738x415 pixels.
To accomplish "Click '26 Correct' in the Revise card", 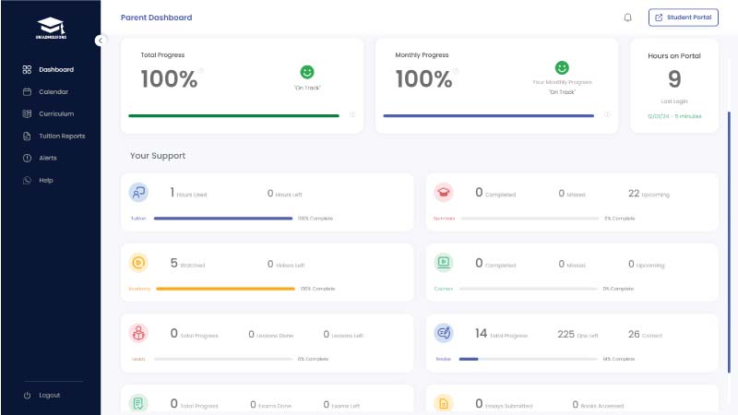I will coord(645,335).
